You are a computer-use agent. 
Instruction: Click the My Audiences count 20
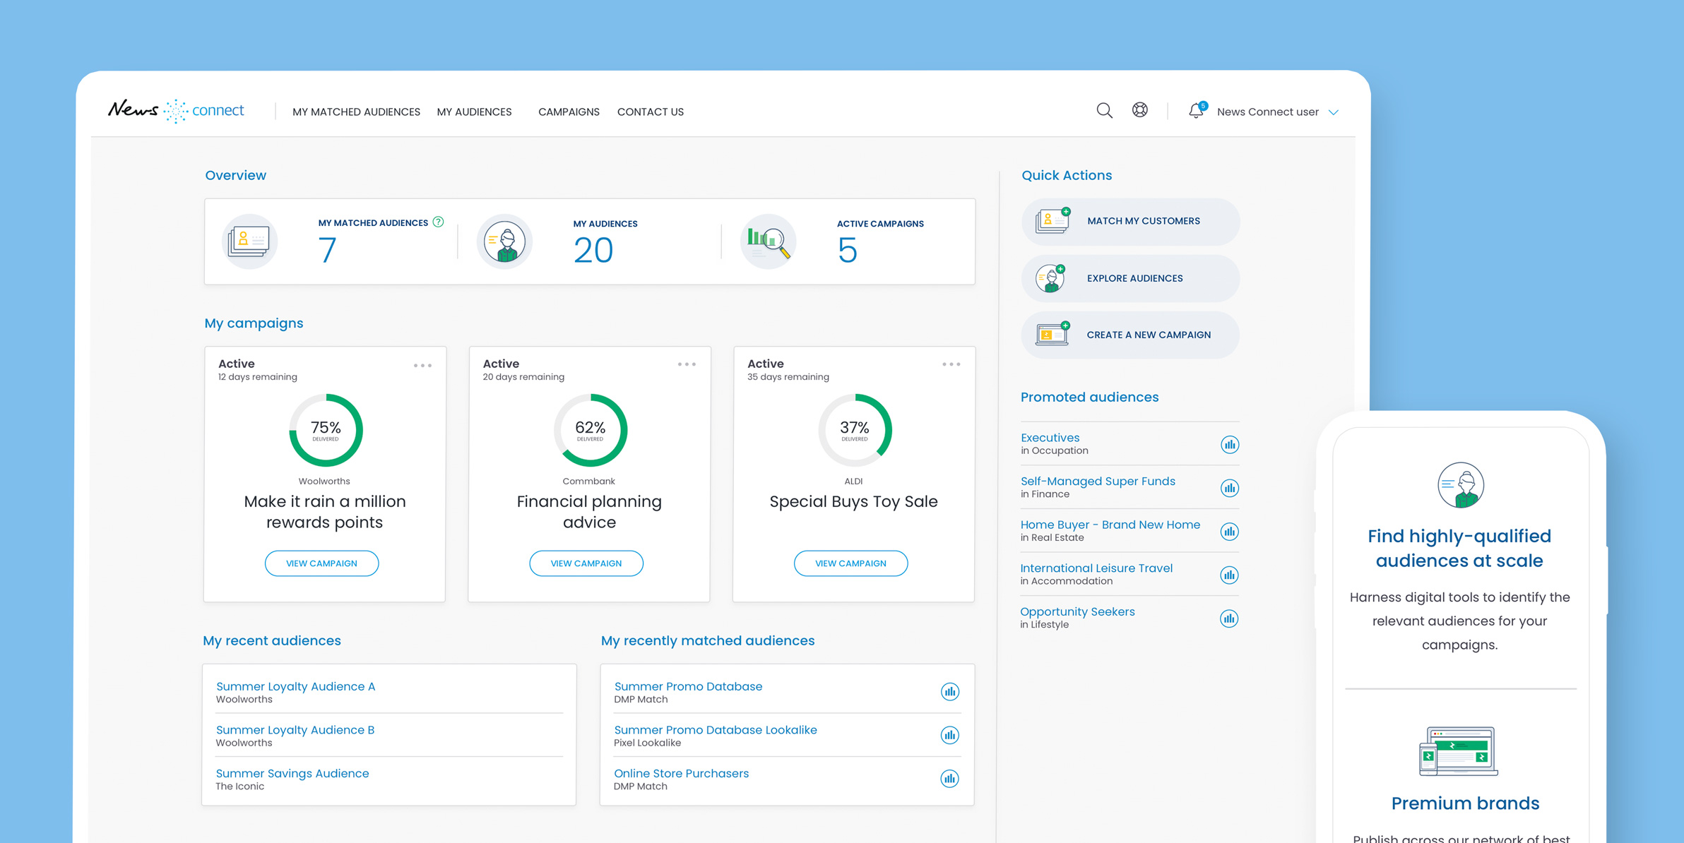point(593,251)
